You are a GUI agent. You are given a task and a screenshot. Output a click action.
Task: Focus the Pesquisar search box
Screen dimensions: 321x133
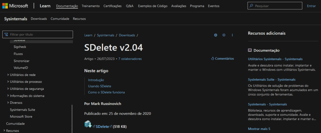pos(275,6)
